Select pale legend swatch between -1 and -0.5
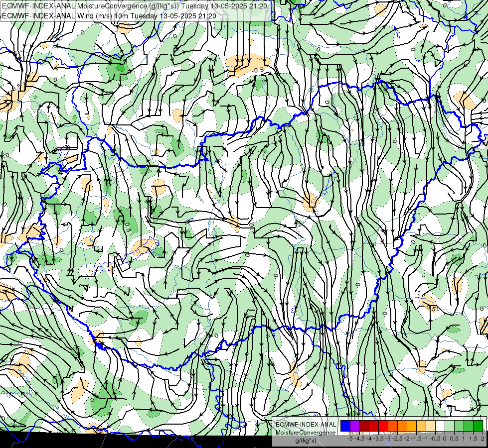This screenshot has height=448, width=488. (430, 426)
